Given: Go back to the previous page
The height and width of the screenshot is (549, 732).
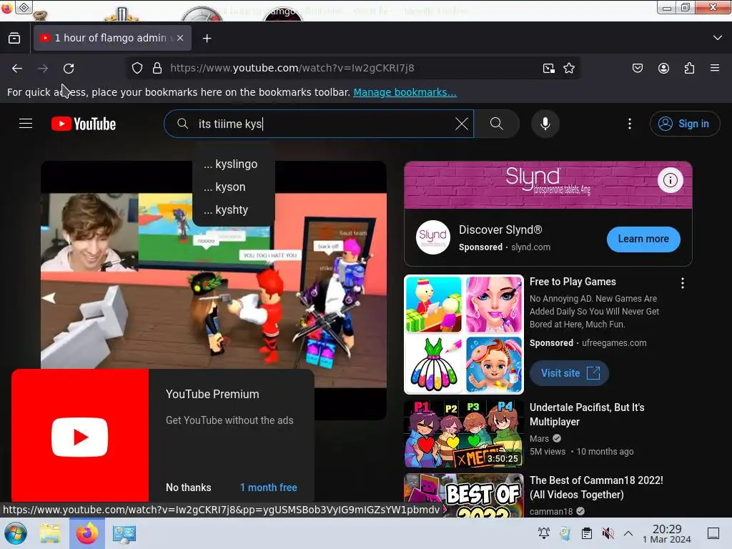Looking at the screenshot, I should pyautogui.click(x=17, y=68).
